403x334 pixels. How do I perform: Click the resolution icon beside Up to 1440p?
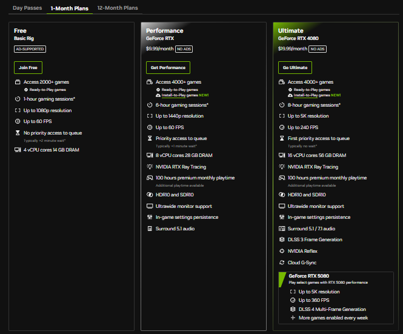coord(150,116)
